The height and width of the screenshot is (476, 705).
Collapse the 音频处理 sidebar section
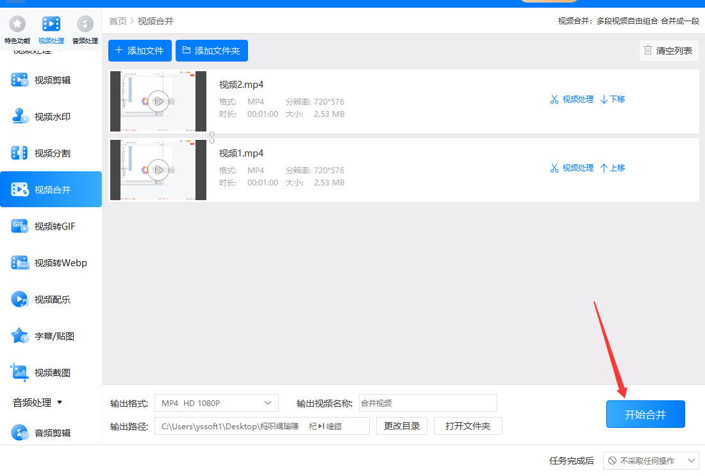tap(38, 403)
